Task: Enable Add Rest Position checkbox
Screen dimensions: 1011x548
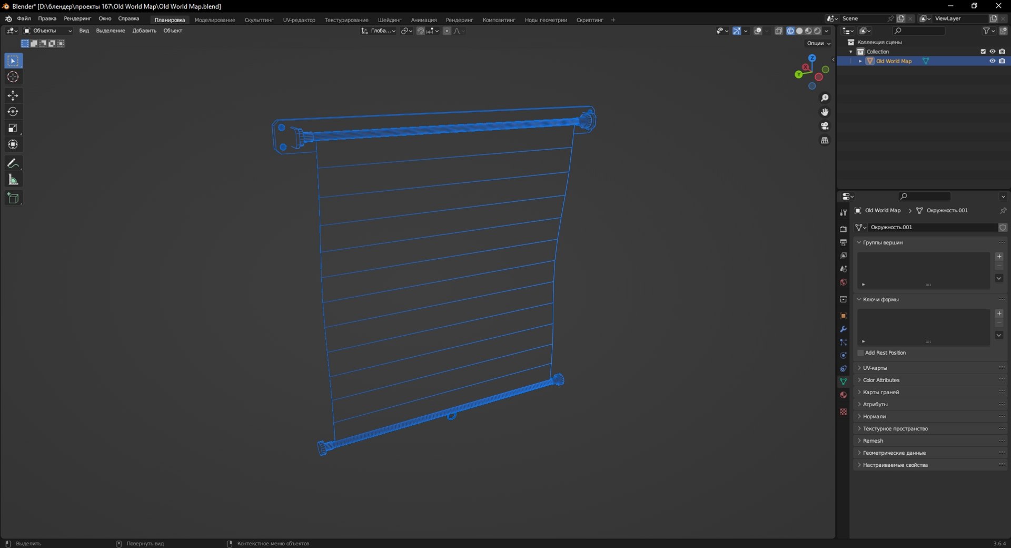Action: coord(861,353)
